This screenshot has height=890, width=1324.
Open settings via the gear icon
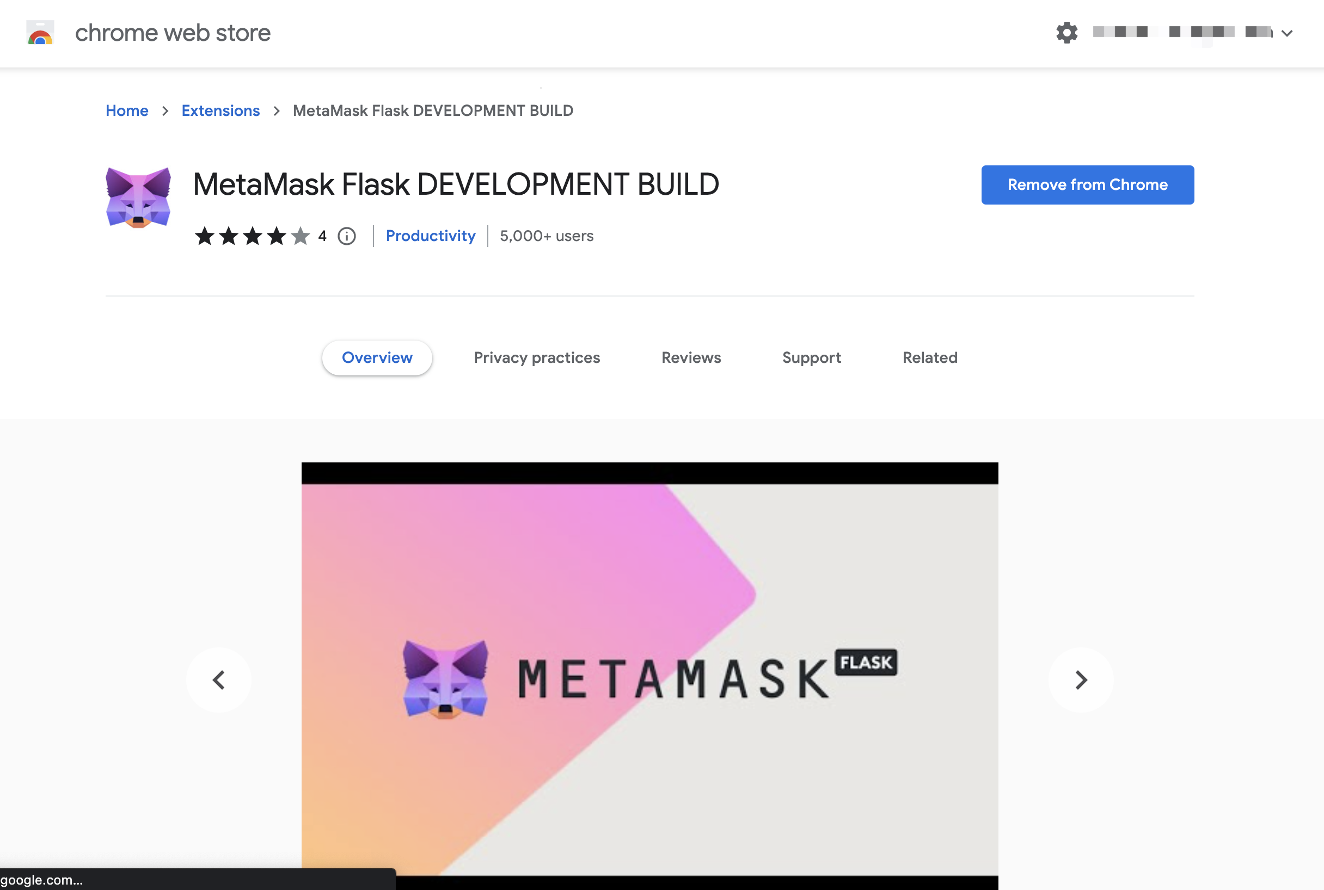[x=1066, y=32]
